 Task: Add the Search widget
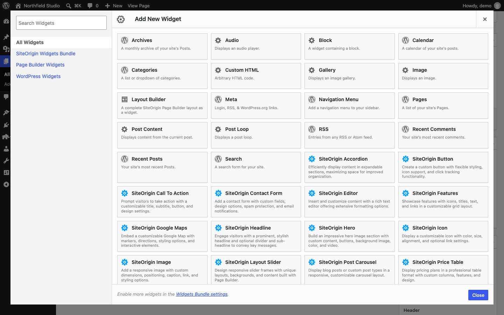point(256,167)
